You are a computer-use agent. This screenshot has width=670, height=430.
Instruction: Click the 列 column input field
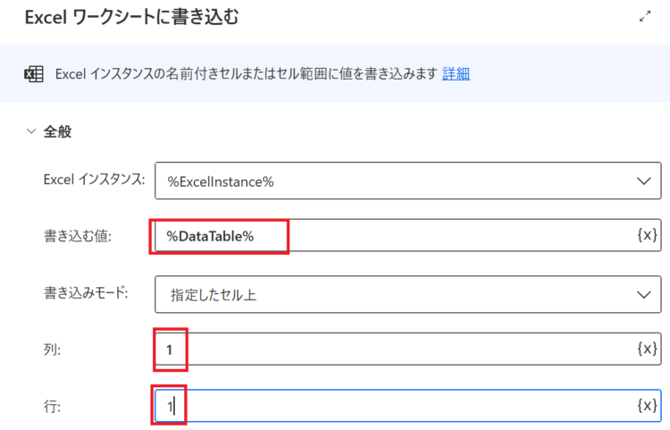[x=407, y=349]
